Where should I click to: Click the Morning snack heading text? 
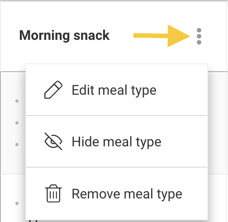point(64,35)
